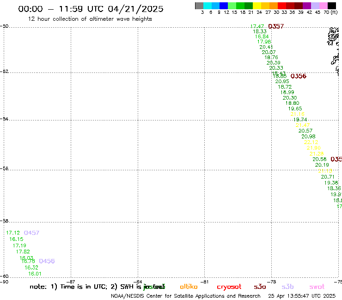
Task: Click the wave height value 18.80
Action: click(292, 103)
